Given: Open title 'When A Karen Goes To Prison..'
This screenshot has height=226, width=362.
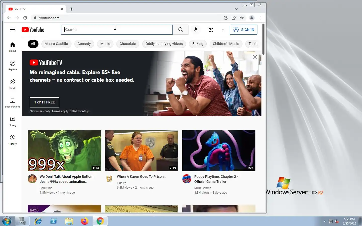Looking at the screenshot, I should [141, 177].
